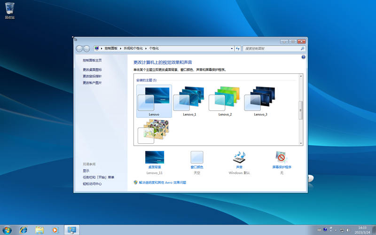Click the keyboard tray icon

pos(319,230)
